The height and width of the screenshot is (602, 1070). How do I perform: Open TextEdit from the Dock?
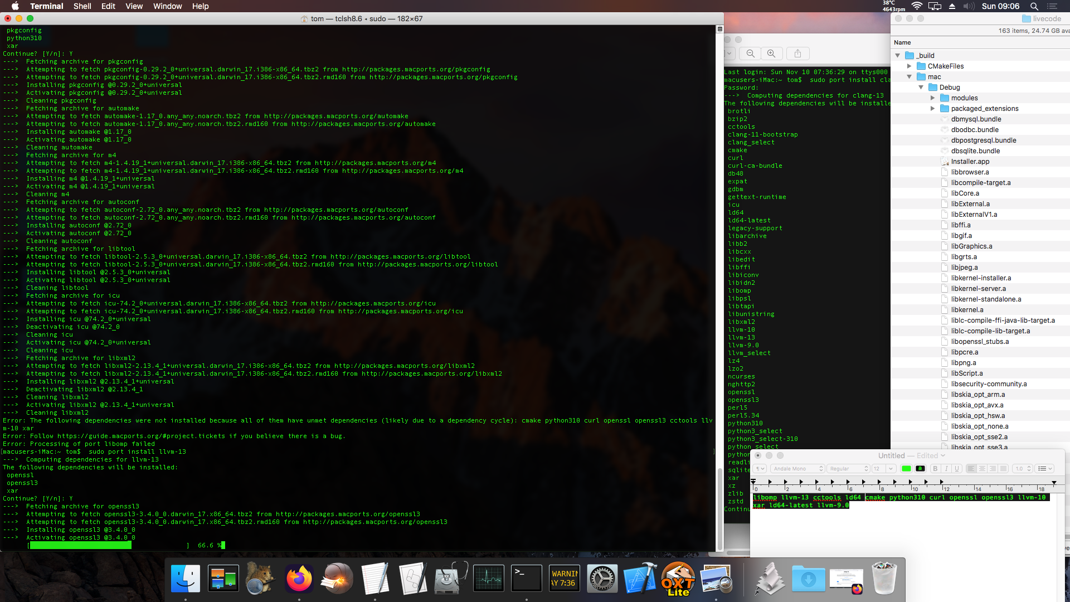coord(375,578)
